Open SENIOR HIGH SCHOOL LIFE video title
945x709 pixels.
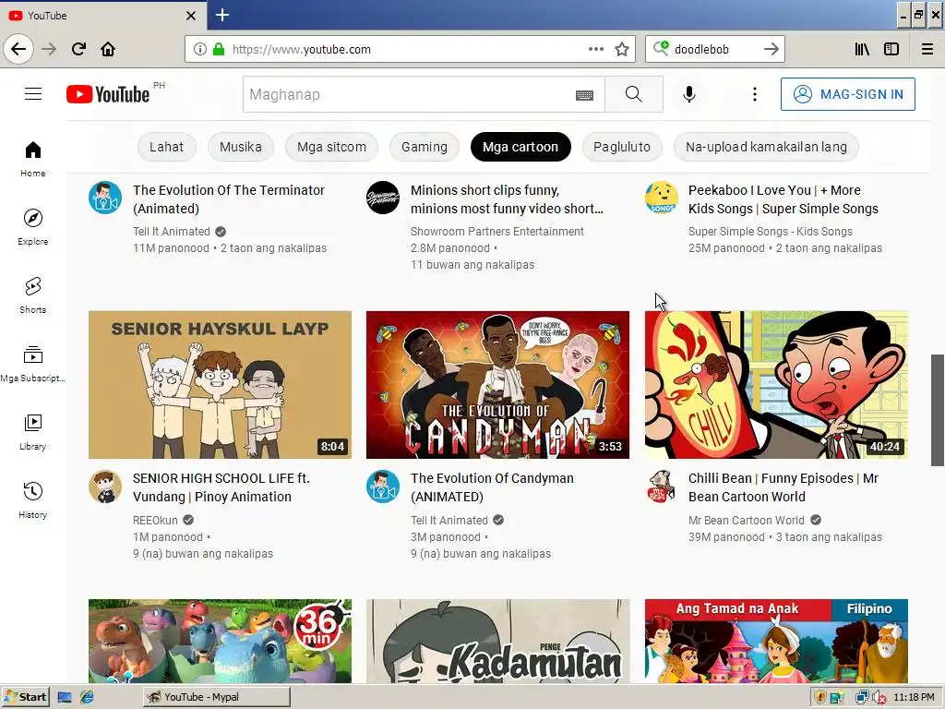[221, 487]
